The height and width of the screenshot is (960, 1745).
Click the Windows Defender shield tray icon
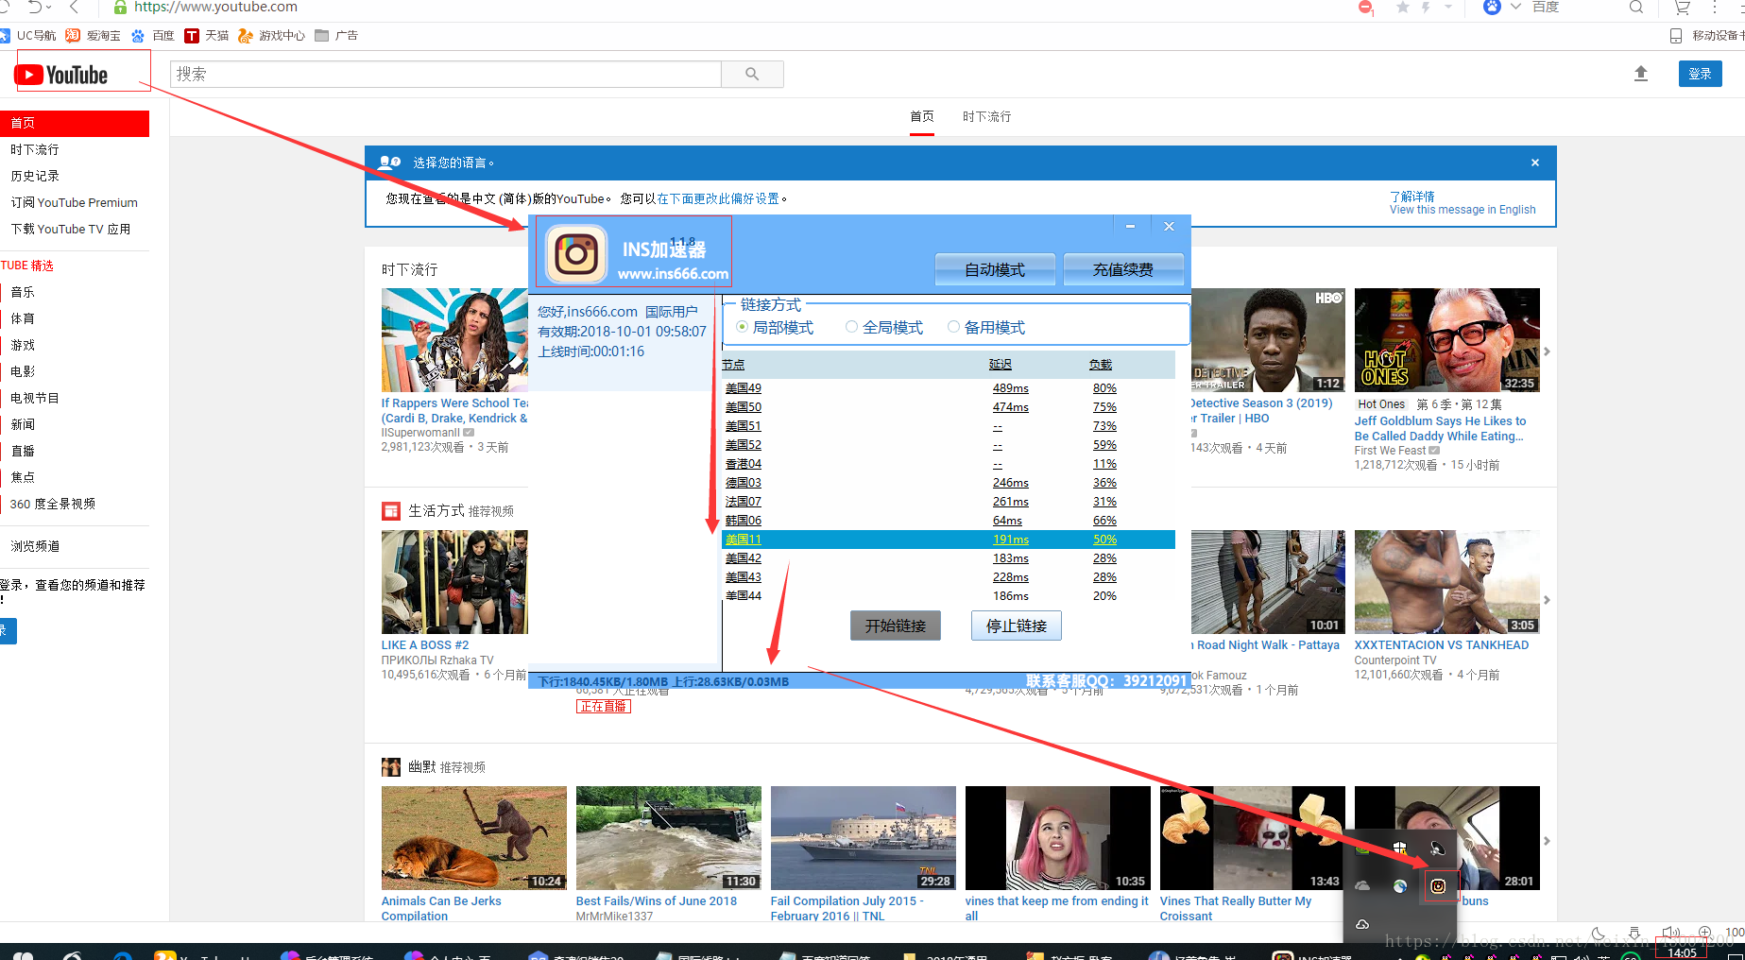(1400, 848)
